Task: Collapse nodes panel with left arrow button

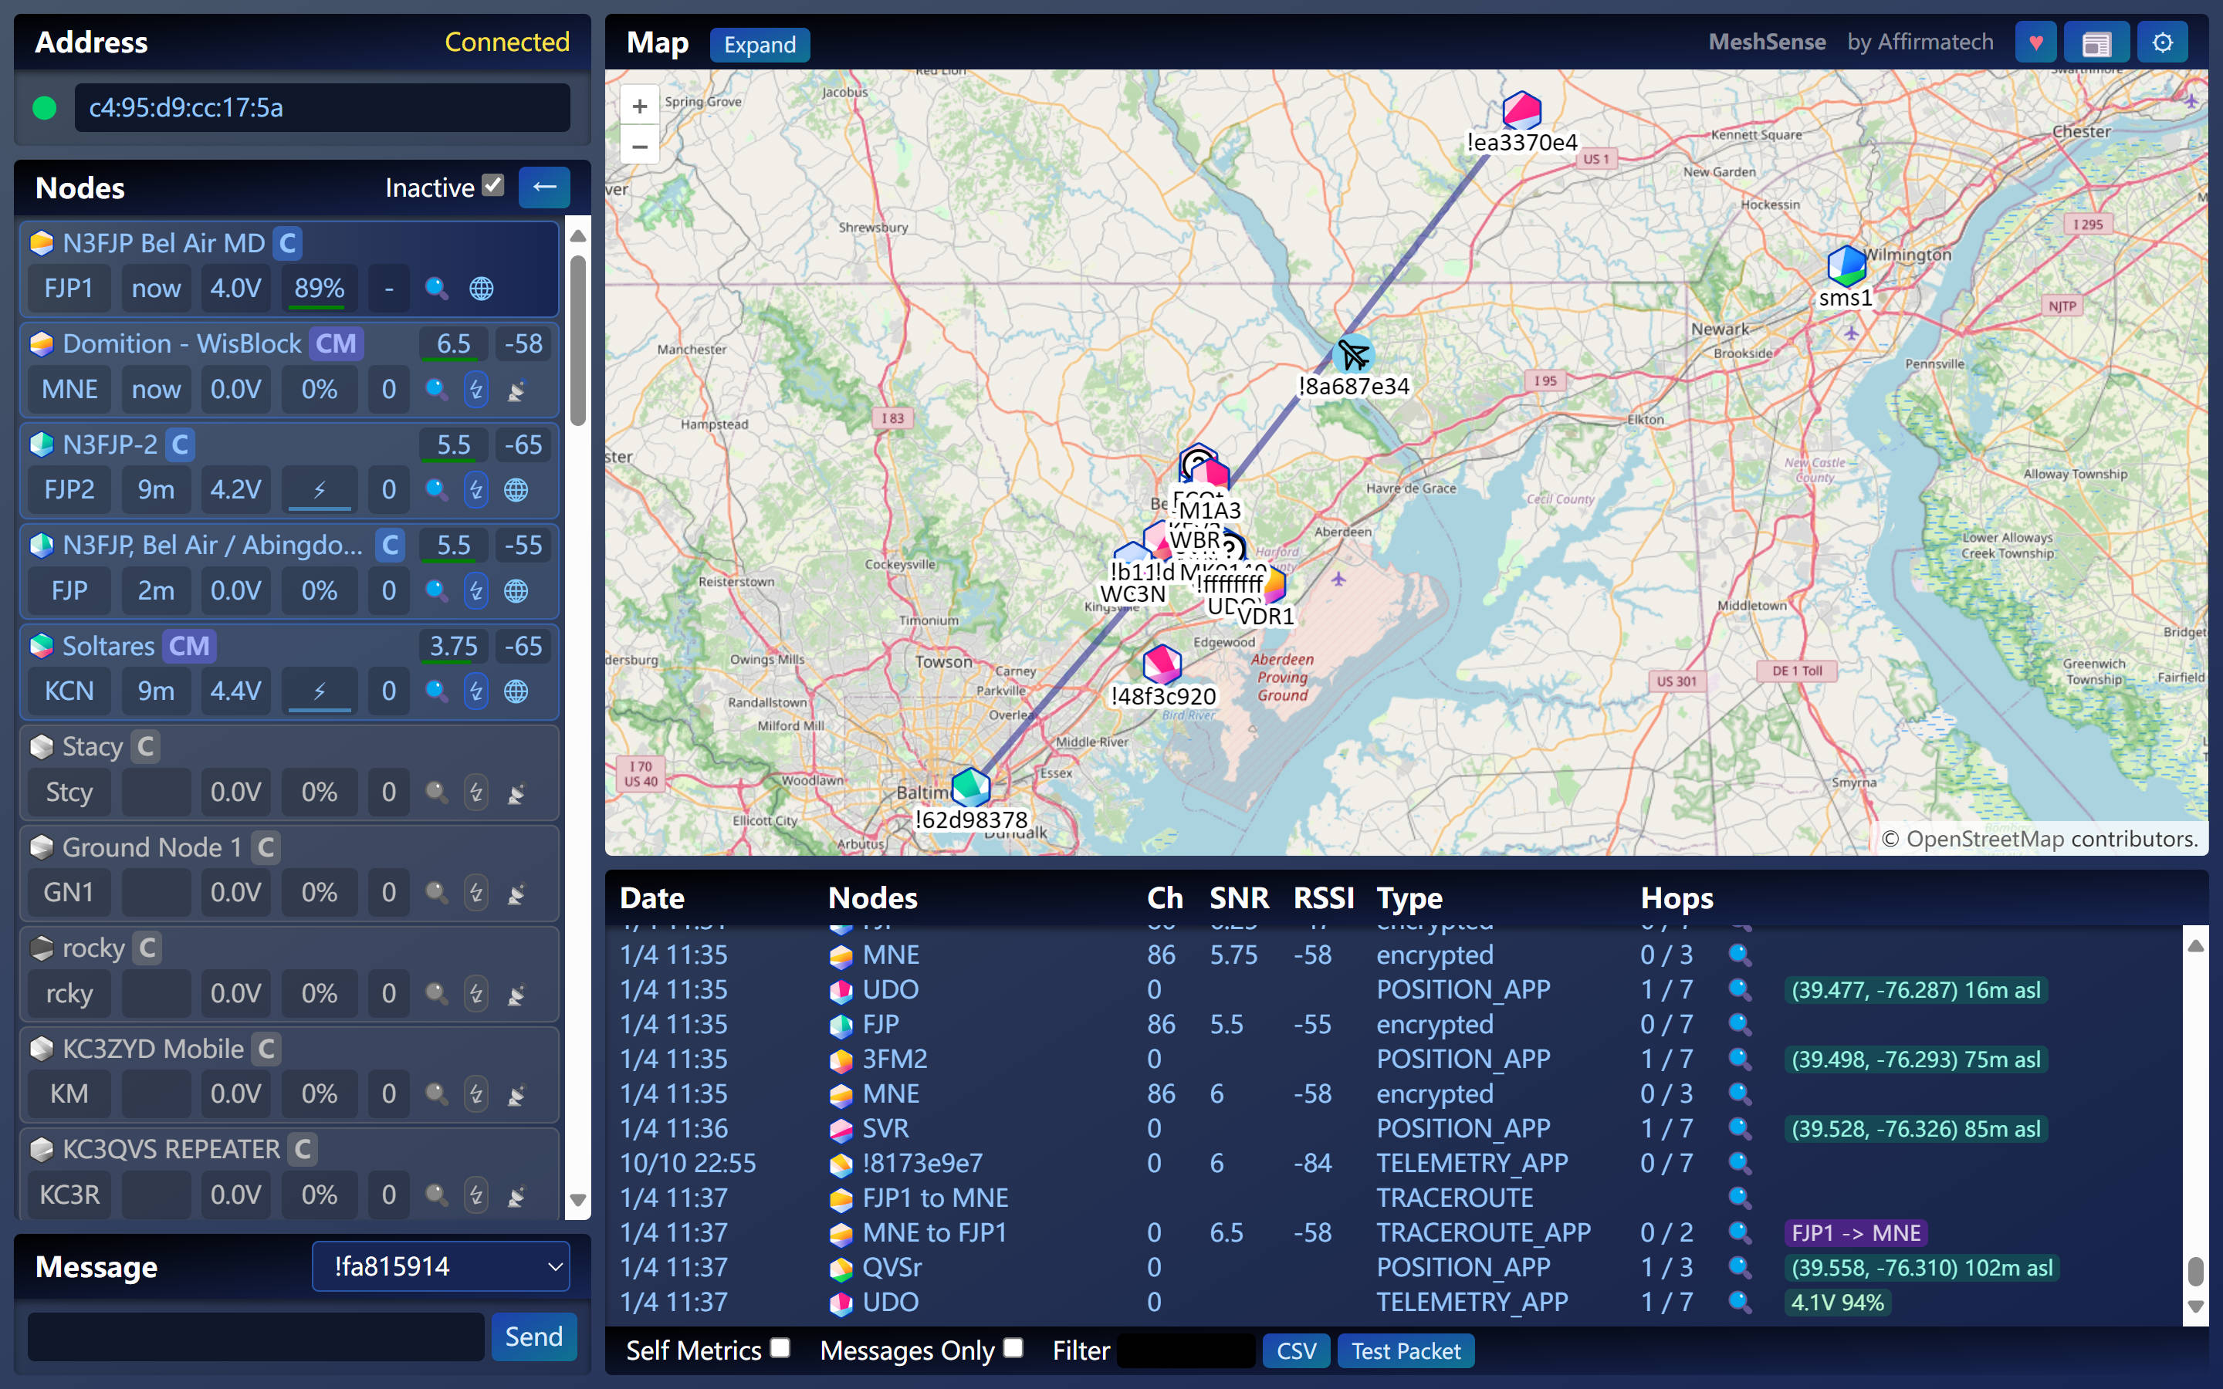Action: [x=544, y=188]
